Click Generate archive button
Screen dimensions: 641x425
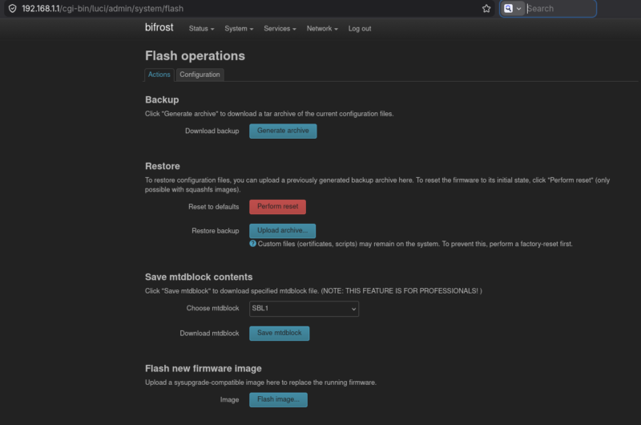[x=283, y=131]
